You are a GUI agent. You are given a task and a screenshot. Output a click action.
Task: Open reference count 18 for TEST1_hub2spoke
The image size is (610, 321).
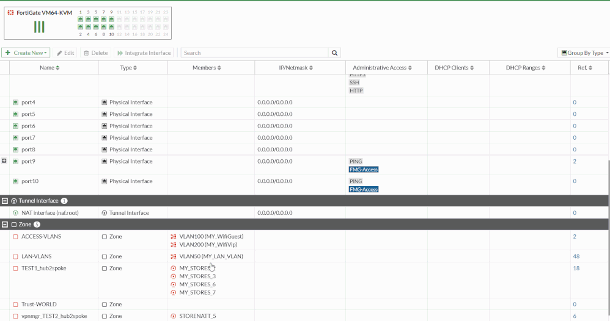pos(576,269)
